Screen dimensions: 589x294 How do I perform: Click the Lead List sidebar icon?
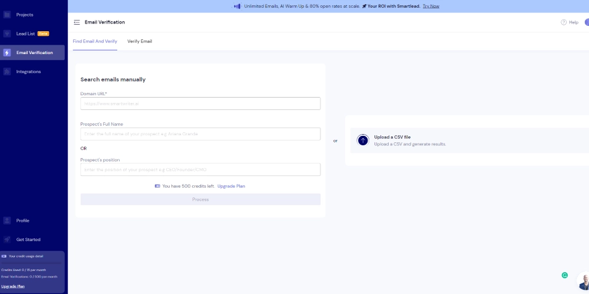[x=7, y=34]
